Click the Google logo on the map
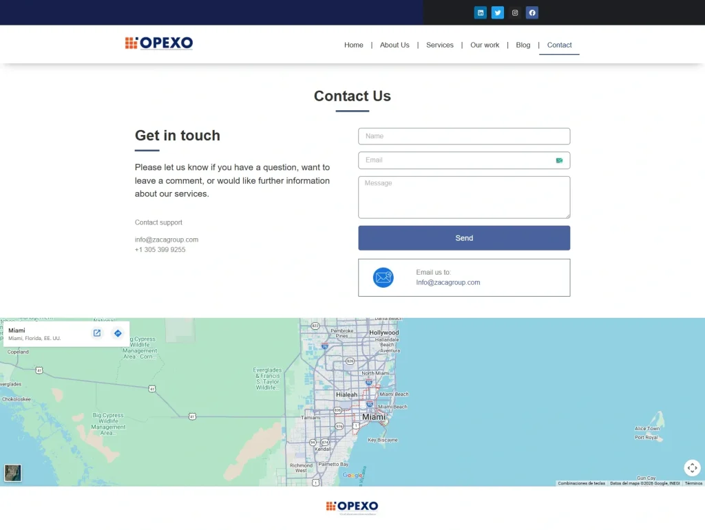The width and height of the screenshot is (705, 530). coord(352,475)
